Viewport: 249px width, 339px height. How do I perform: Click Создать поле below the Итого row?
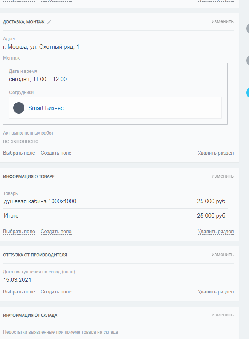click(x=56, y=232)
